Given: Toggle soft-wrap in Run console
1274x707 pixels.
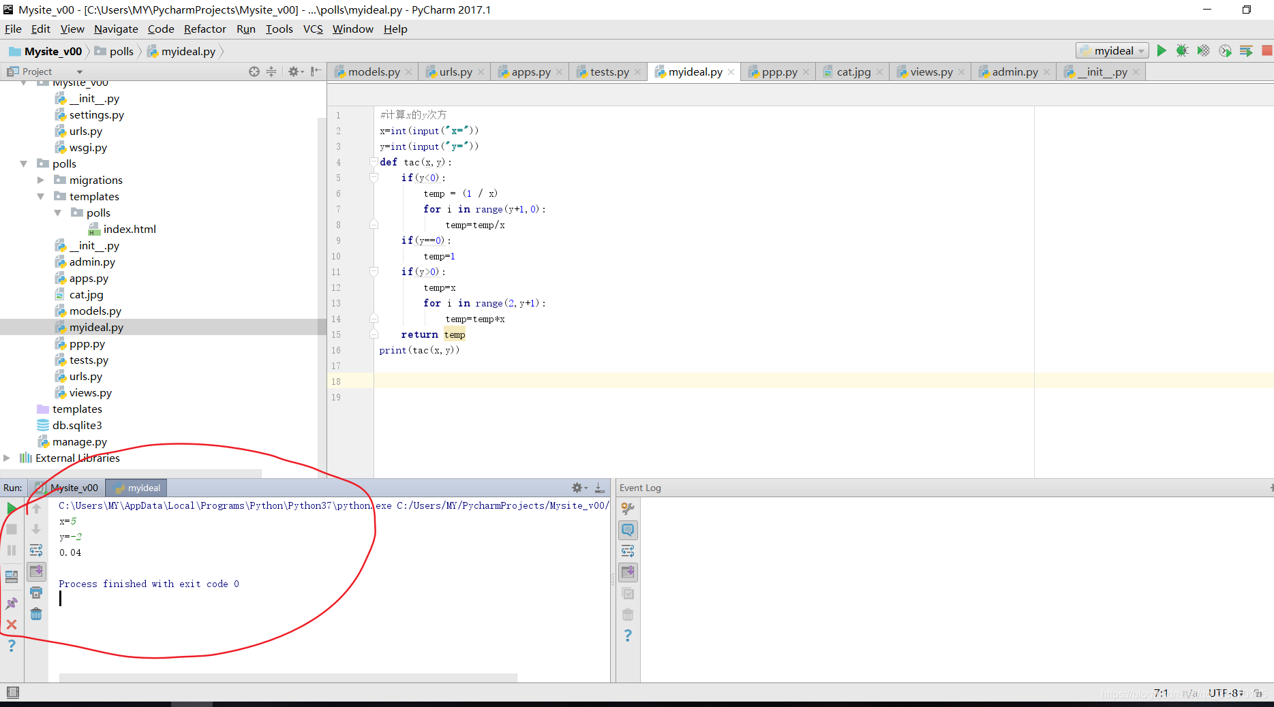Looking at the screenshot, I should pos(36,550).
